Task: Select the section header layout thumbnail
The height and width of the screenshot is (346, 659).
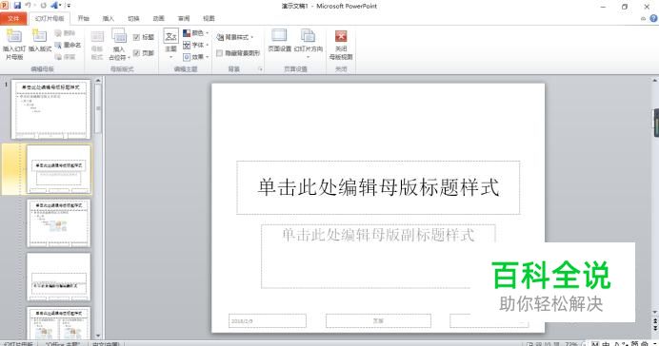Action: pyautogui.click(x=58, y=277)
